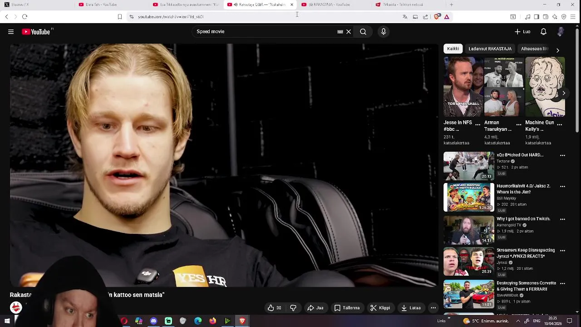The height and width of the screenshot is (327, 581).
Task: Open more actions three-dot menu under video
Action: coord(433,308)
